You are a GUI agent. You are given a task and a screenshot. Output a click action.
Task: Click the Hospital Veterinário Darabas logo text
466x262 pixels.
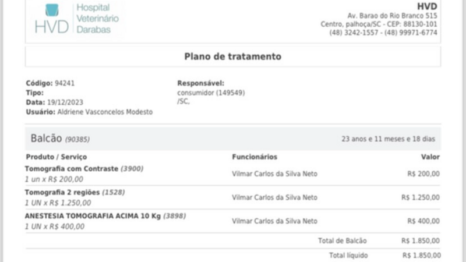[x=97, y=19]
